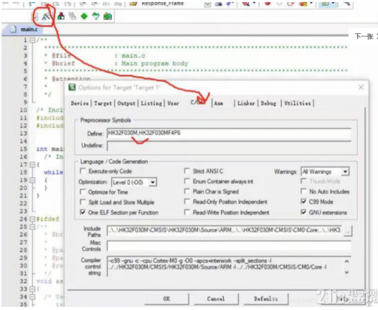This screenshot has width=378, height=310.
Task: Enable the Strict ANSI C option
Action: [x=188, y=171]
